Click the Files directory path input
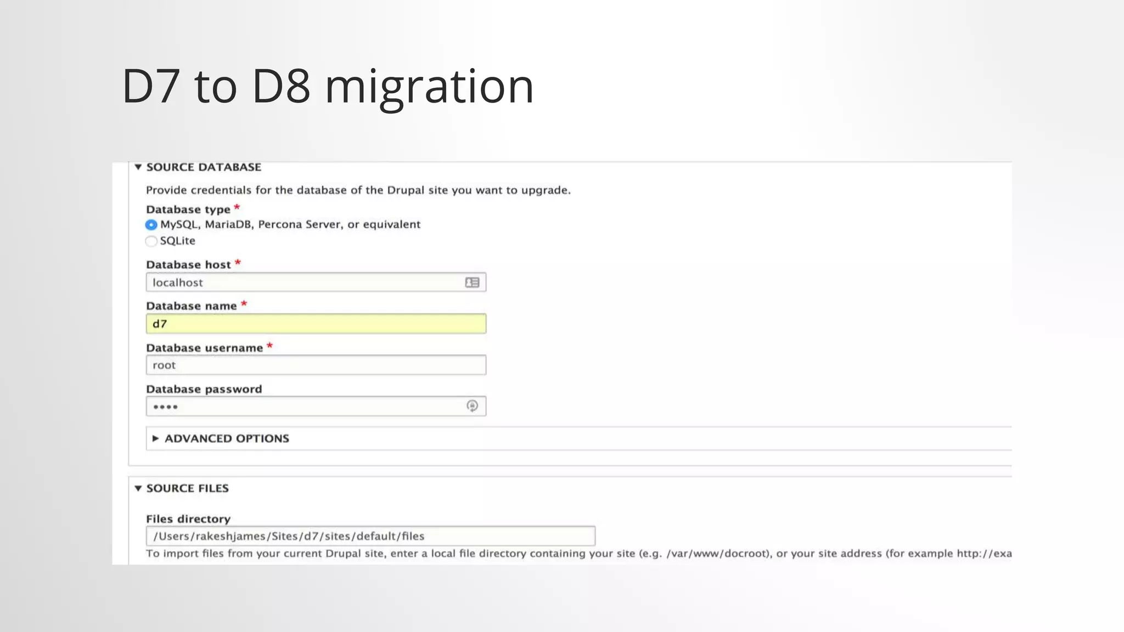The image size is (1124, 632). pos(370,536)
